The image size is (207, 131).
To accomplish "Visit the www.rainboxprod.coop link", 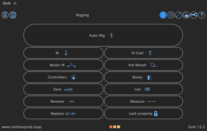I will 21,127.
